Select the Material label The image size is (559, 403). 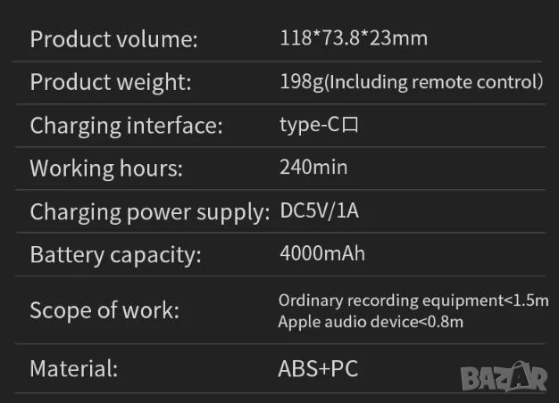(74, 368)
